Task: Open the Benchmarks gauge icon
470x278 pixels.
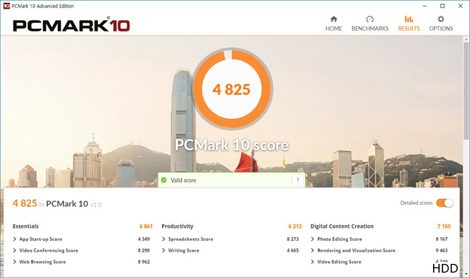Action: [x=370, y=19]
